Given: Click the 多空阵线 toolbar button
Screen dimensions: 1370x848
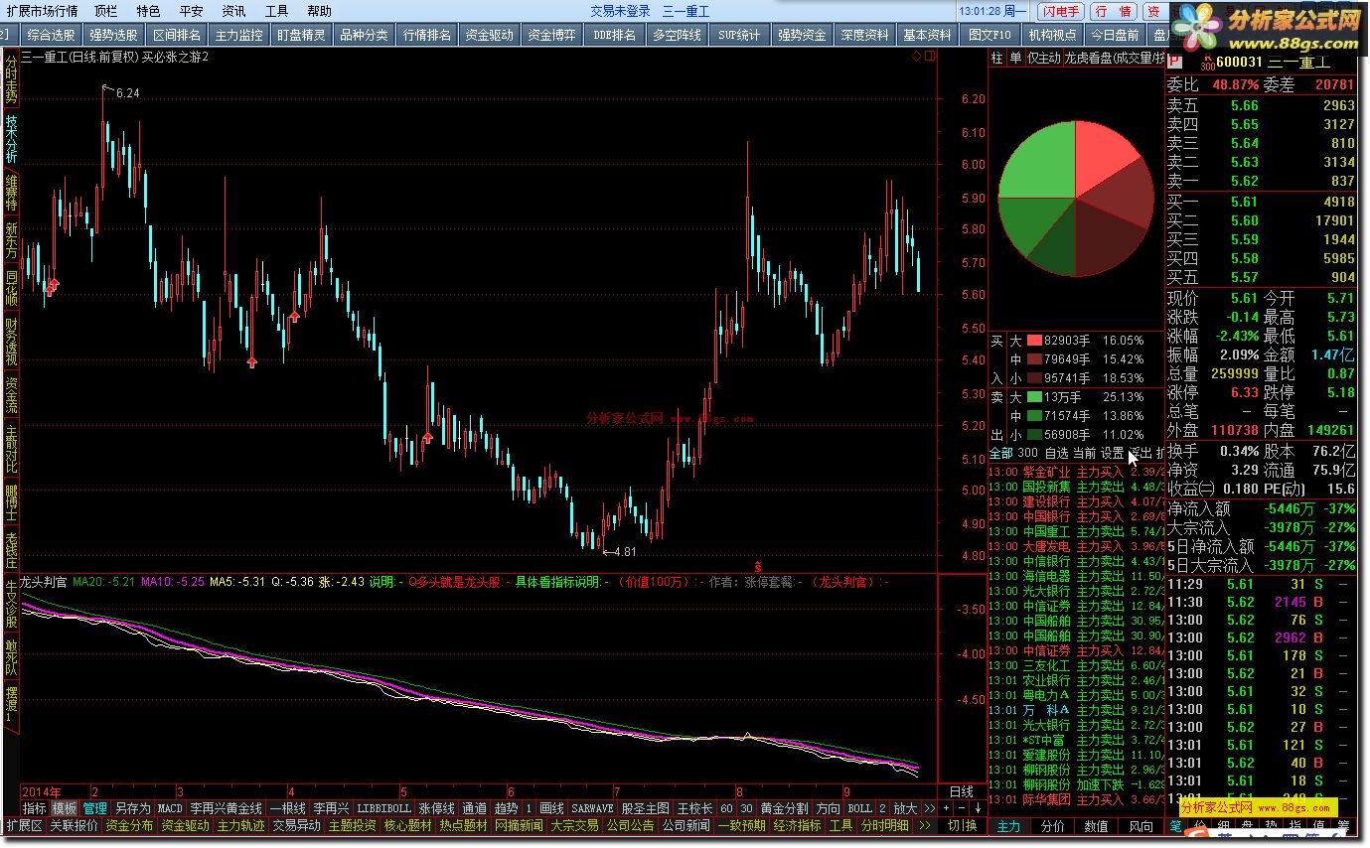Looking at the screenshot, I should pos(677,35).
